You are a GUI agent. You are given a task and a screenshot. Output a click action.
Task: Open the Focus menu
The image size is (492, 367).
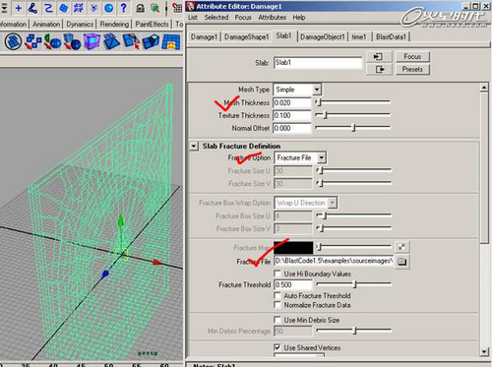point(243,18)
